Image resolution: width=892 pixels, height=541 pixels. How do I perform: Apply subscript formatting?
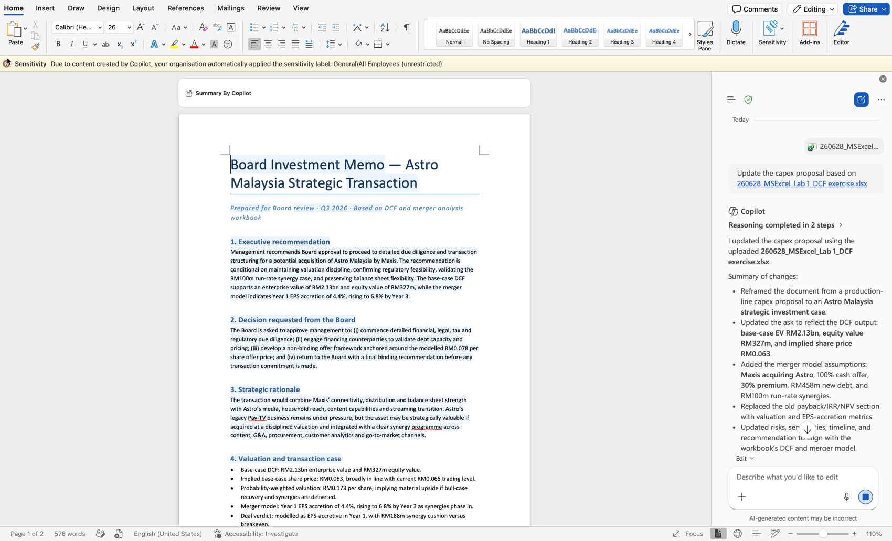point(120,44)
